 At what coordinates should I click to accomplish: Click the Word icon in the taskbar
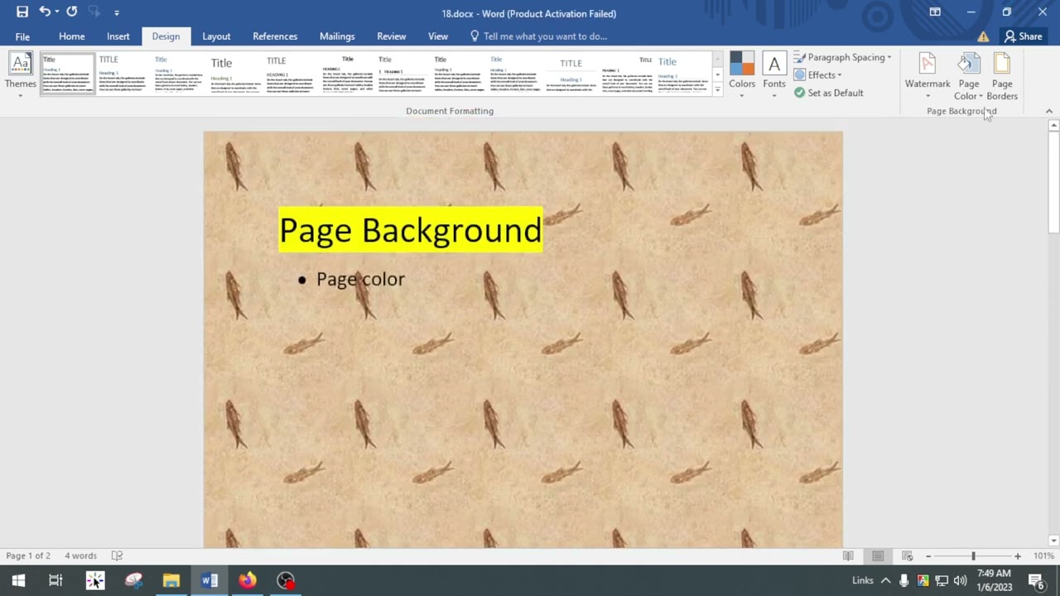pos(210,580)
